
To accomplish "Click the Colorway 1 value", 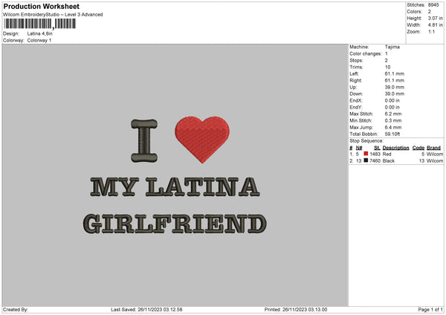I will click(39, 40).
